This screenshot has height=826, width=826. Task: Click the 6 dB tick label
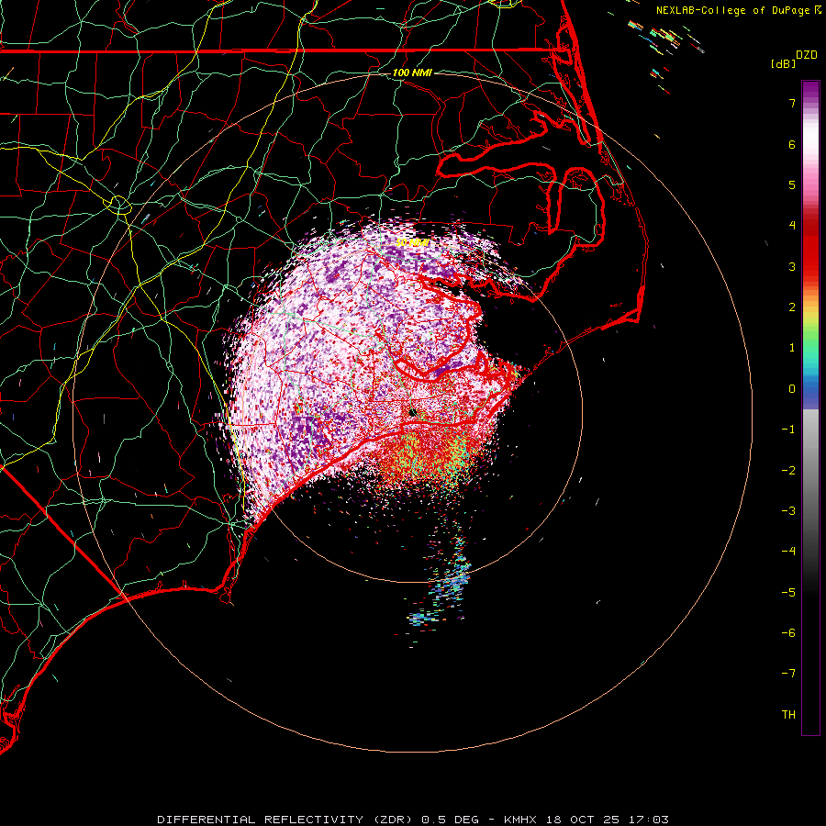[792, 144]
